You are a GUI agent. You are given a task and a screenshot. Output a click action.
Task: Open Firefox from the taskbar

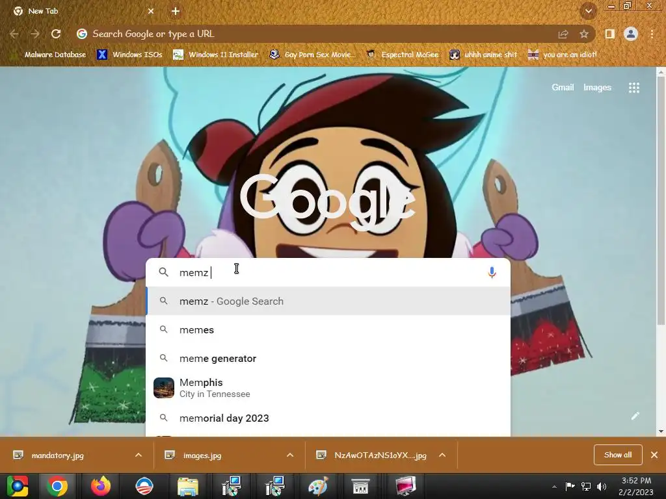[101, 486]
